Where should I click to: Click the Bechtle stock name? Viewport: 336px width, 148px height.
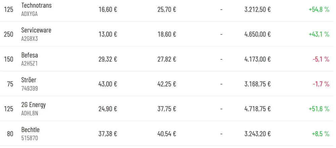[30, 130]
